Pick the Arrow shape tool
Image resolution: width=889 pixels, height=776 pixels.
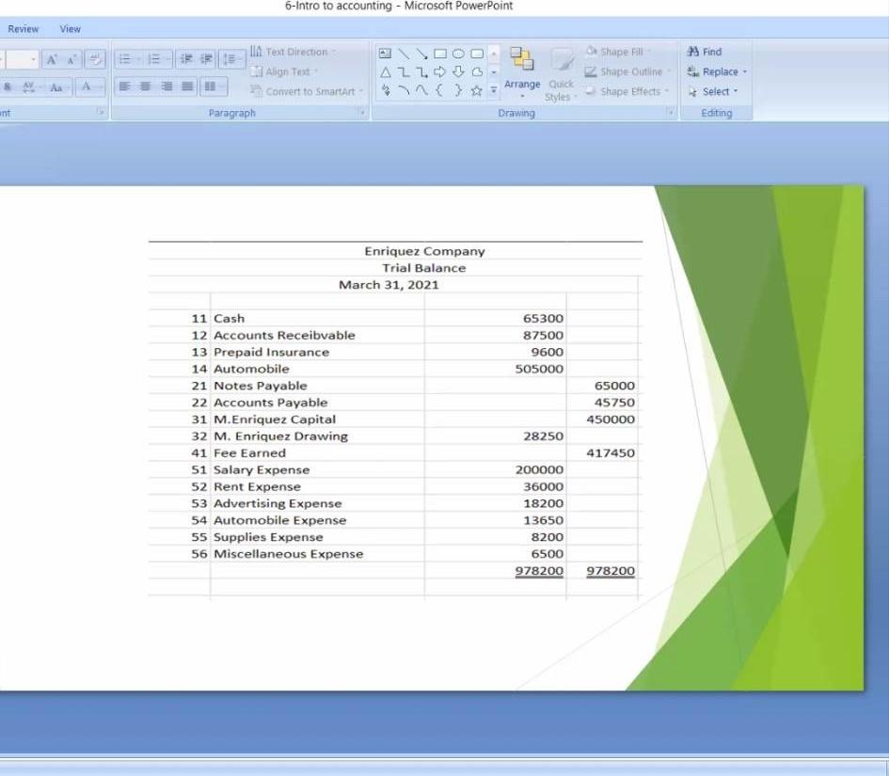pyautogui.click(x=421, y=54)
